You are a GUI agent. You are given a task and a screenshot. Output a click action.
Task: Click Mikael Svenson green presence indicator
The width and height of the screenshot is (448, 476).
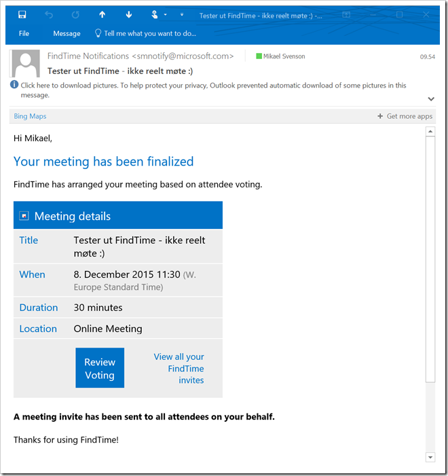pos(259,56)
